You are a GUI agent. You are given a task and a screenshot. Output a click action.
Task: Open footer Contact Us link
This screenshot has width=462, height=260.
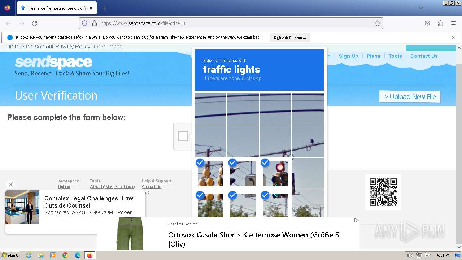click(x=151, y=187)
